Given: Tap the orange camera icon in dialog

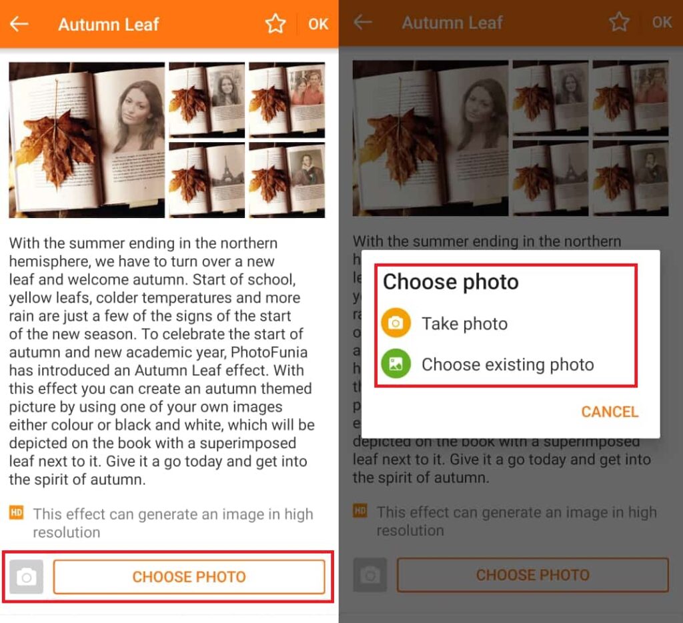Looking at the screenshot, I should (396, 324).
